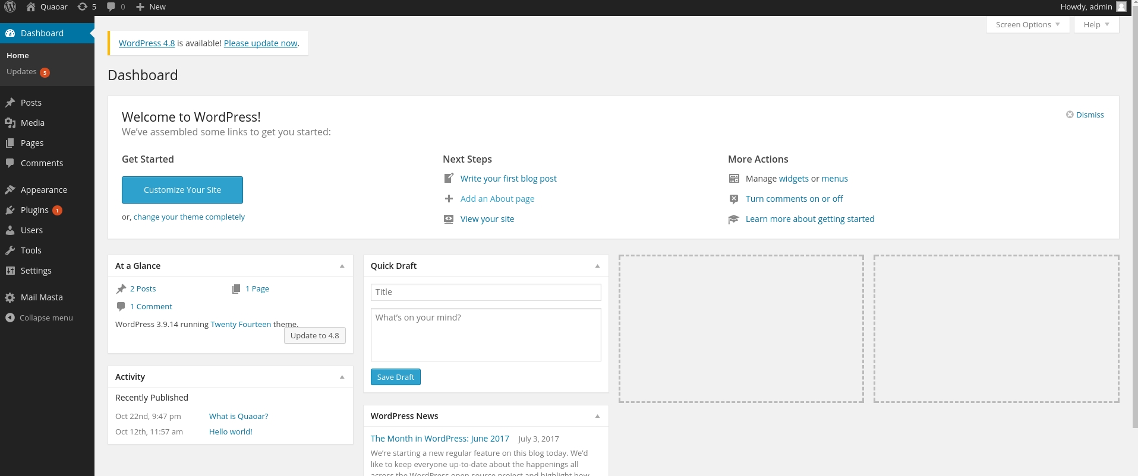Click the Users person icon in sidebar

tap(10, 230)
